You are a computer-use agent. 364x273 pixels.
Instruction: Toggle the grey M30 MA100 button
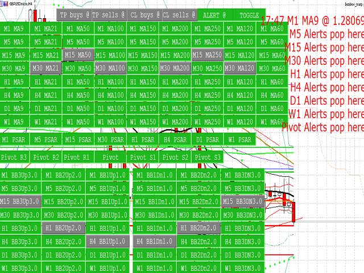(110, 68)
